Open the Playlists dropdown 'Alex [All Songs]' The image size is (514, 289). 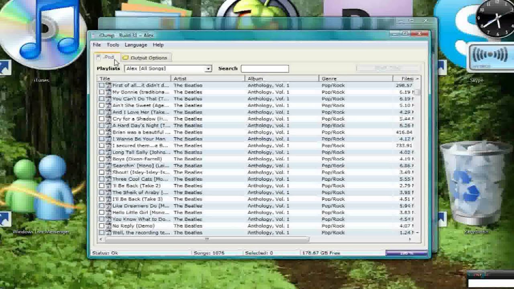click(x=168, y=69)
